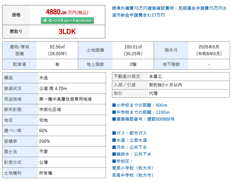Click the 容積率 200% value
Screen dimensions: 233x182
point(44,141)
